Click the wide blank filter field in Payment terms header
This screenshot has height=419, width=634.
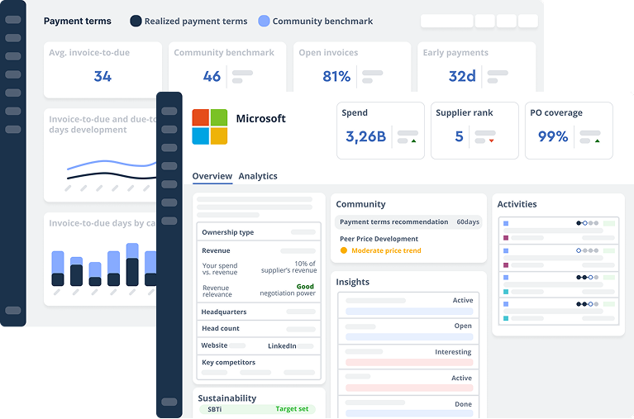click(x=447, y=21)
